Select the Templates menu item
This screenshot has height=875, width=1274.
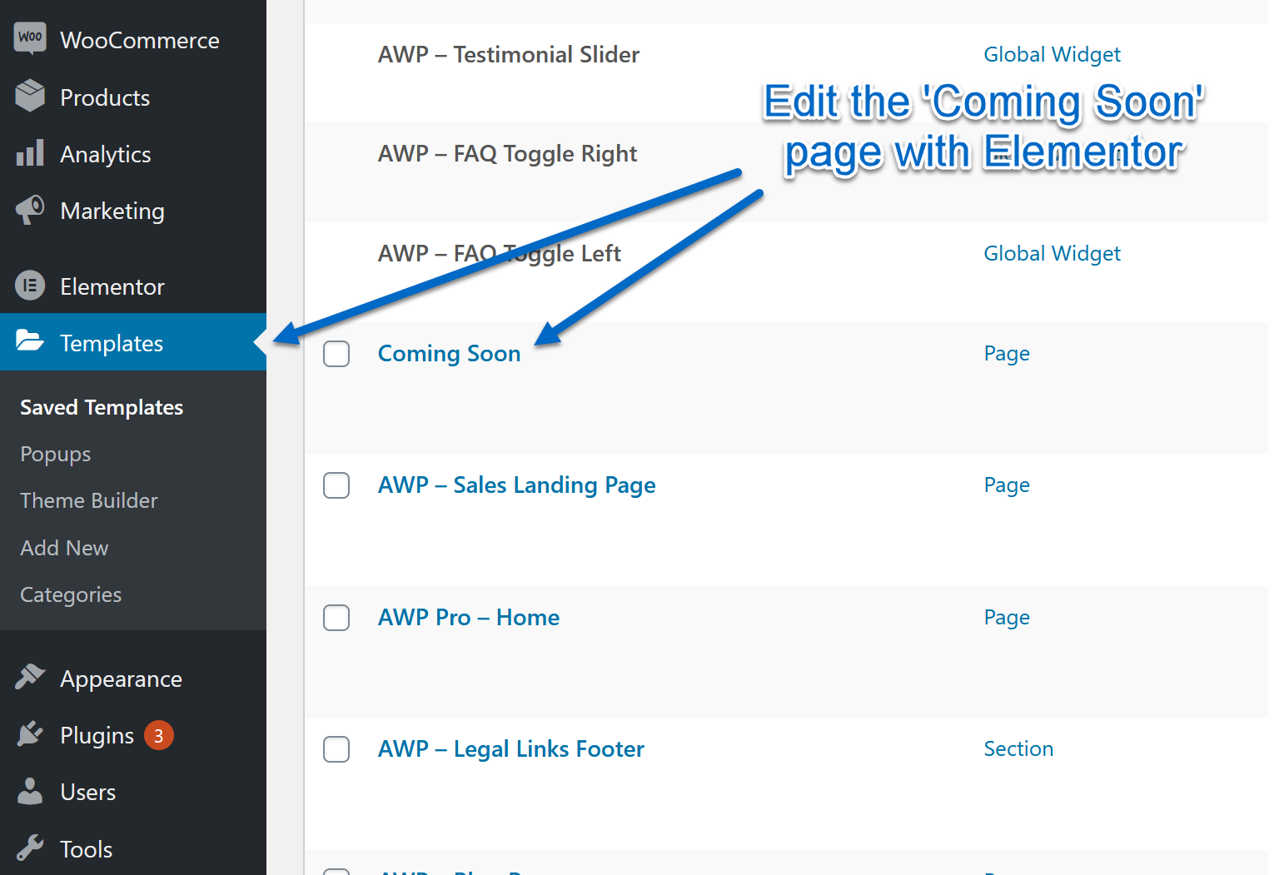(133, 342)
